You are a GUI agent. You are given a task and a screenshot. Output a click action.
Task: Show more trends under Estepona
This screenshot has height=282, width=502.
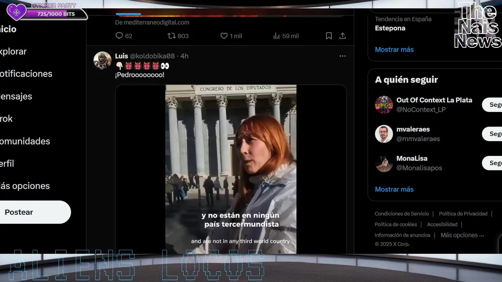point(394,49)
